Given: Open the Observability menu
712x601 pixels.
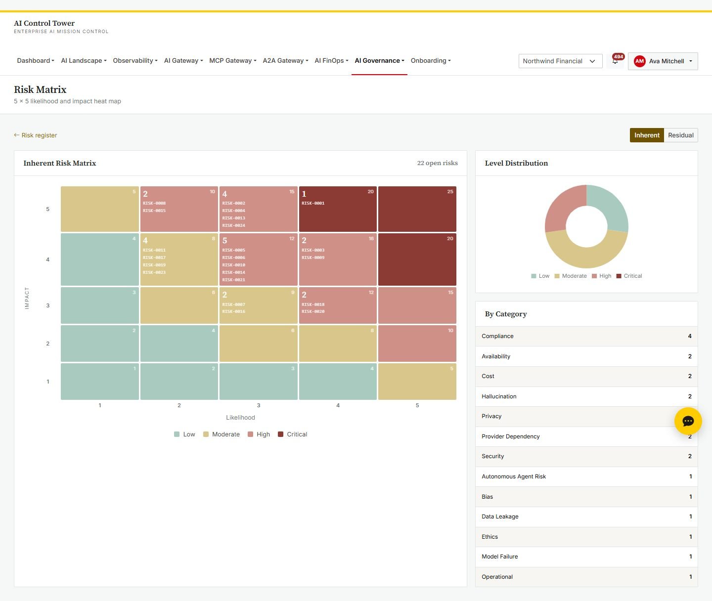Looking at the screenshot, I should [135, 61].
